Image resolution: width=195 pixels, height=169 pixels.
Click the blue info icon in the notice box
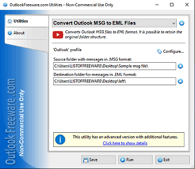pyautogui.click(x=60, y=140)
